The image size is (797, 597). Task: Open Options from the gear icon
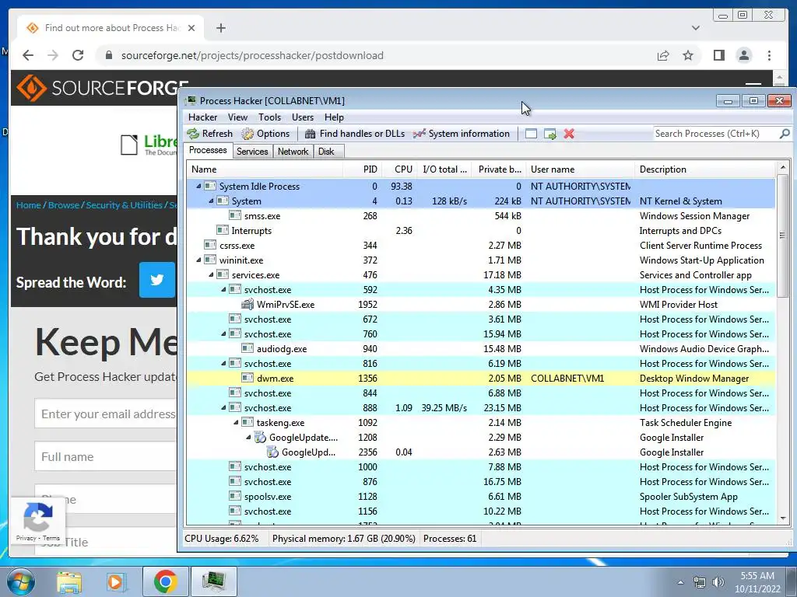(248, 134)
